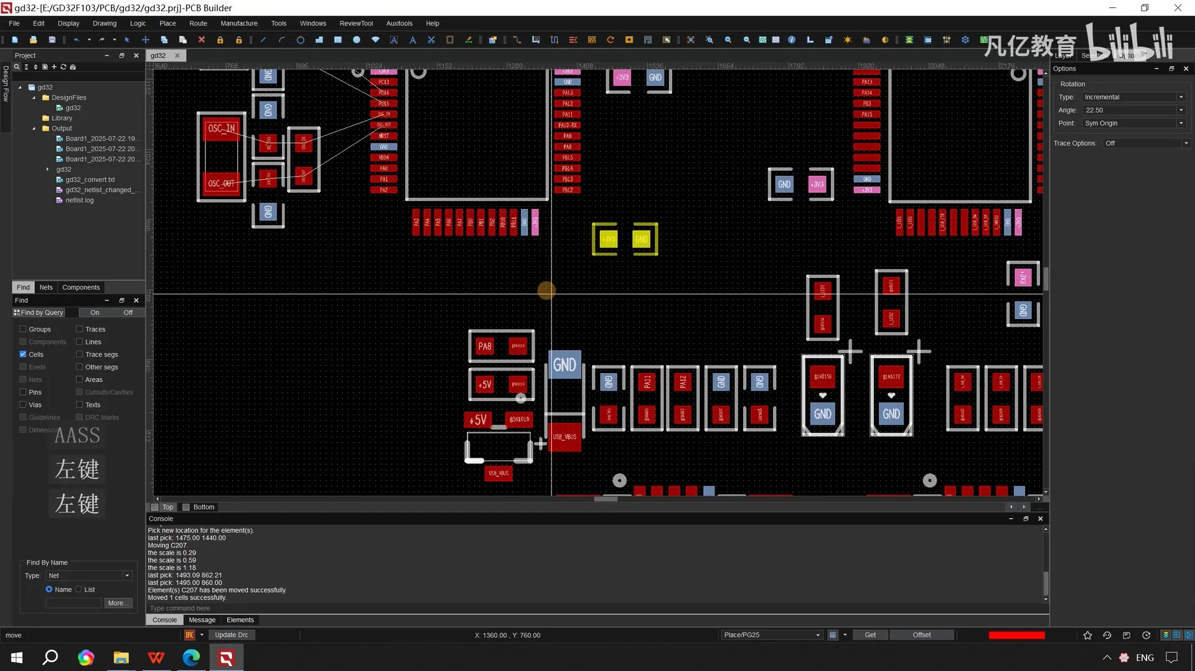Select the List radio button under Find By Name
This screenshot has width=1195, height=671.
pos(79,589)
